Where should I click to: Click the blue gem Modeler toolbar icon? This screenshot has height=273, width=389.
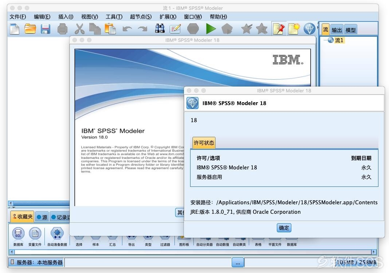(309, 29)
